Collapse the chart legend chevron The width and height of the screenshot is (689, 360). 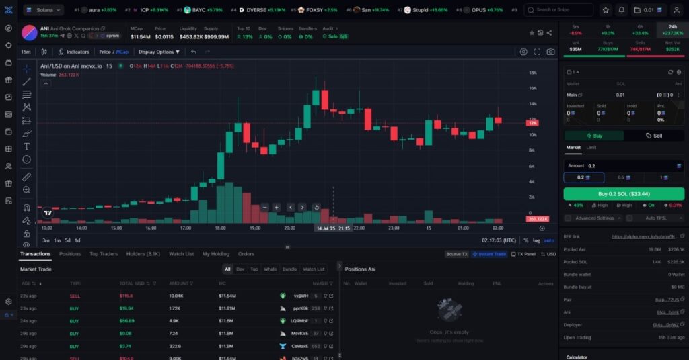46,83
